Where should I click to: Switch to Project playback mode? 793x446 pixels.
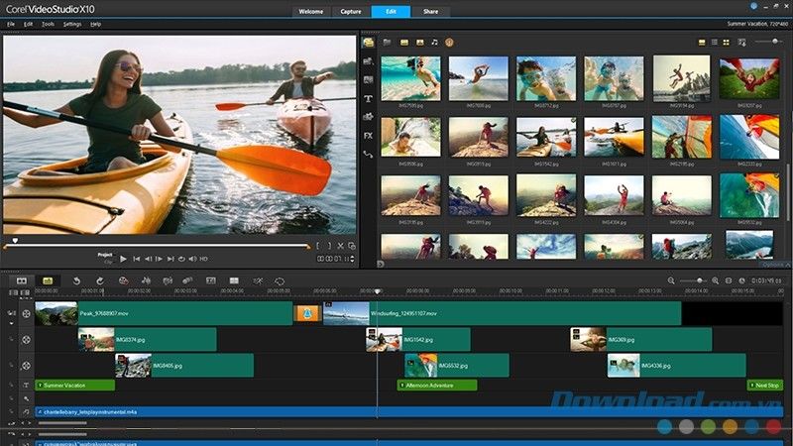click(105, 254)
